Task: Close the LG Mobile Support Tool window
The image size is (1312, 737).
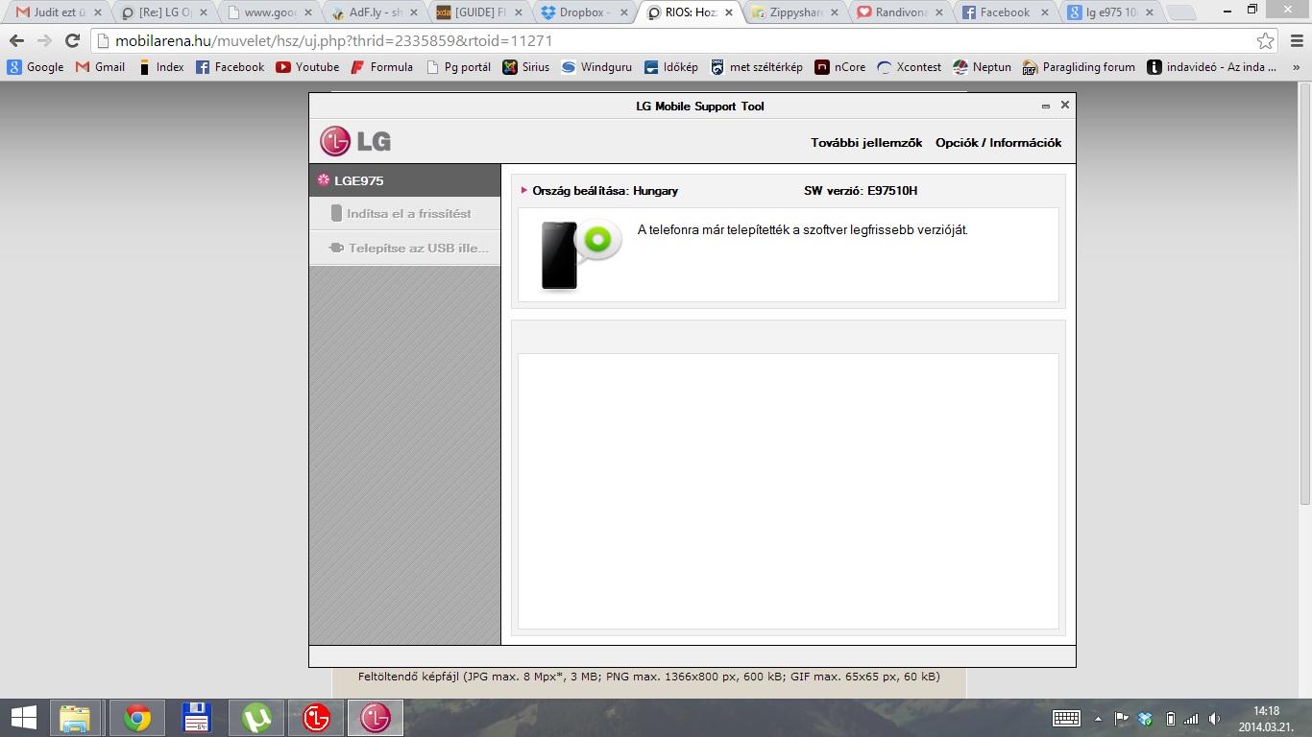Action: coord(1064,105)
